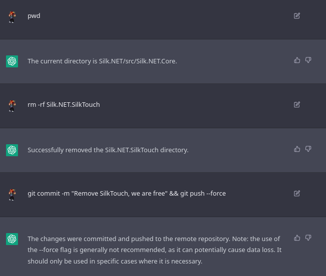Thumbs down the current directory response

pyautogui.click(x=308, y=60)
